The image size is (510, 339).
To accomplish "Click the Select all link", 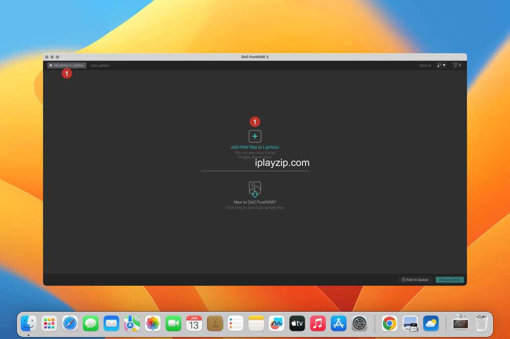I will (425, 66).
